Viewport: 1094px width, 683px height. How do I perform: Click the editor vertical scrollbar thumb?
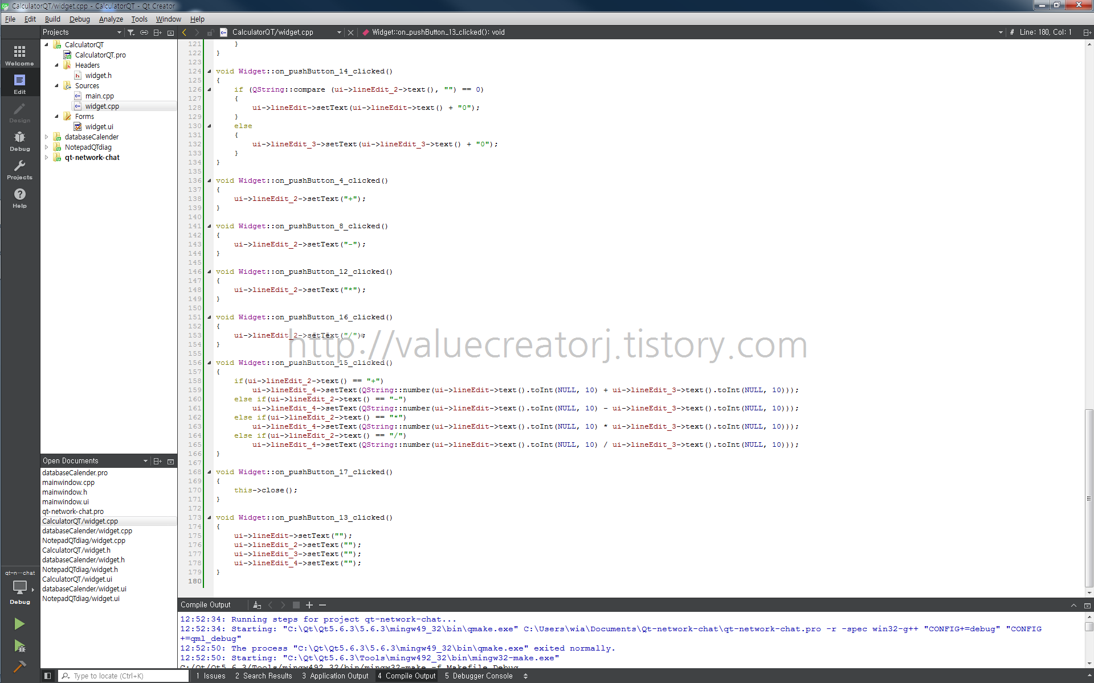[1088, 498]
